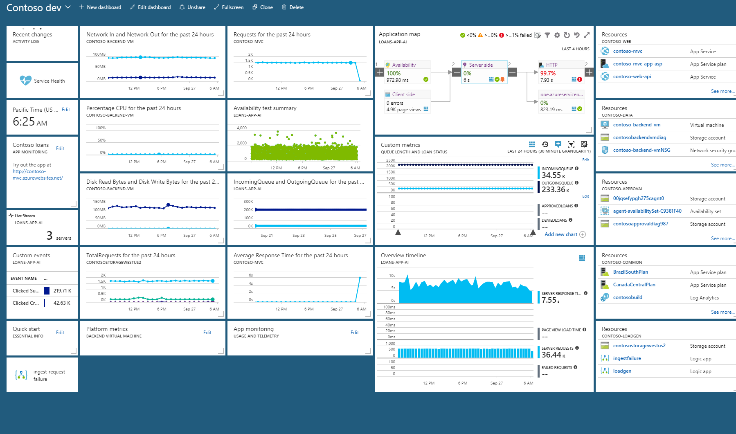
Task: Click the Server side node in Application map
Action: (484, 72)
